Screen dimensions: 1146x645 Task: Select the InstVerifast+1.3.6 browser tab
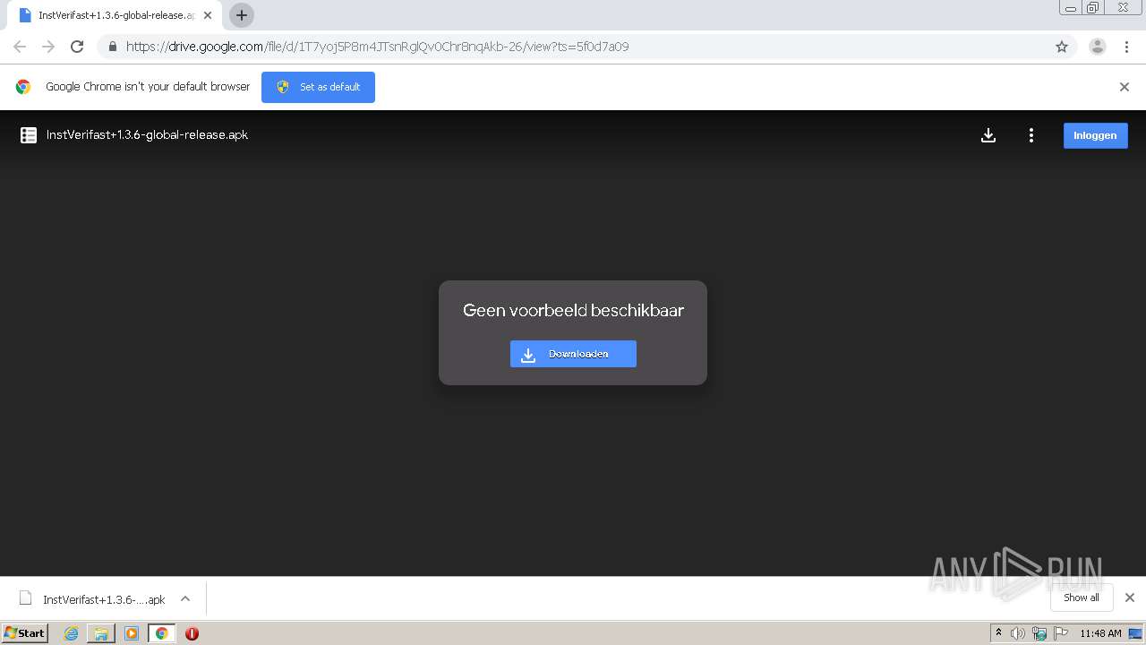point(113,15)
